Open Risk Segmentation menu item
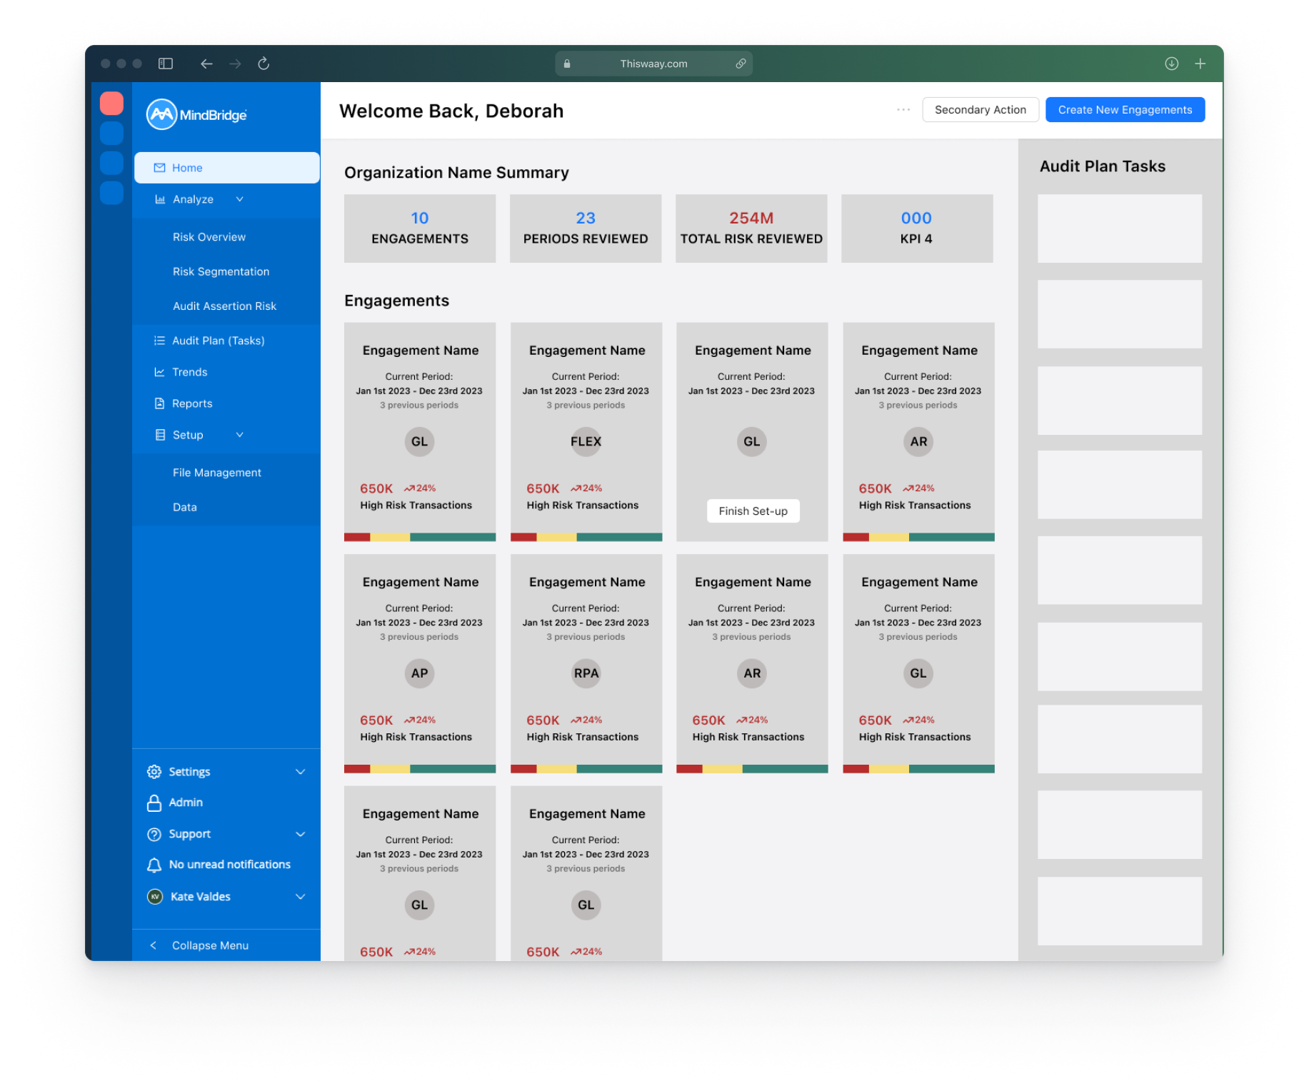 221,271
